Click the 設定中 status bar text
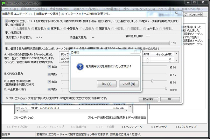Viewport: 210px width, 139px height. click(6, 134)
